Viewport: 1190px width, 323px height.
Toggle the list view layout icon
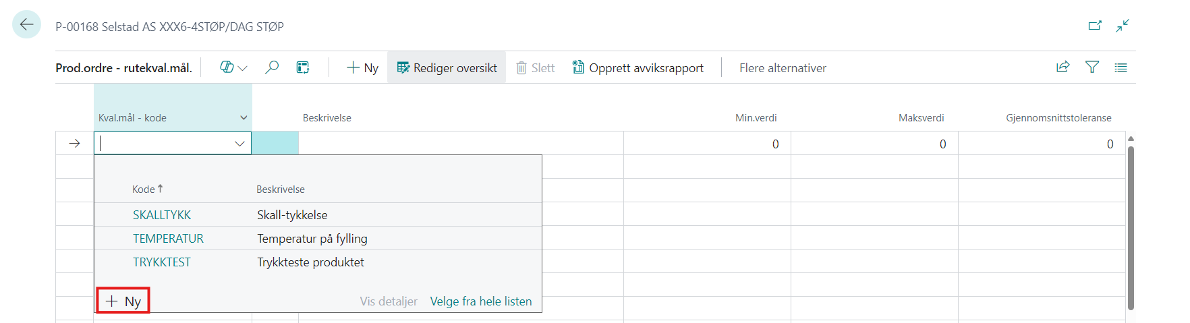pyautogui.click(x=1121, y=67)
